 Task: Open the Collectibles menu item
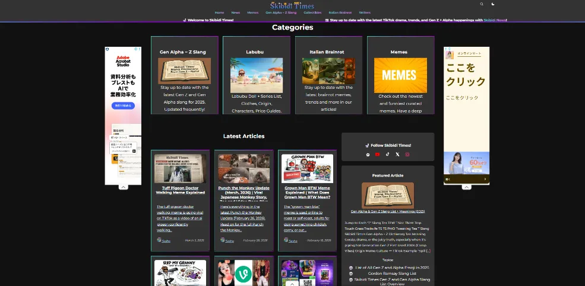312,12
